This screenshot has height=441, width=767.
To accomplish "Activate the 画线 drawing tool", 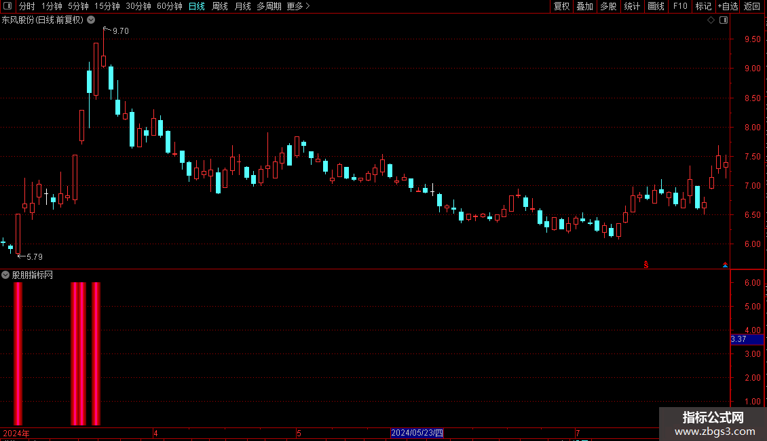I will pyautogui.click(x=656, y=6).
